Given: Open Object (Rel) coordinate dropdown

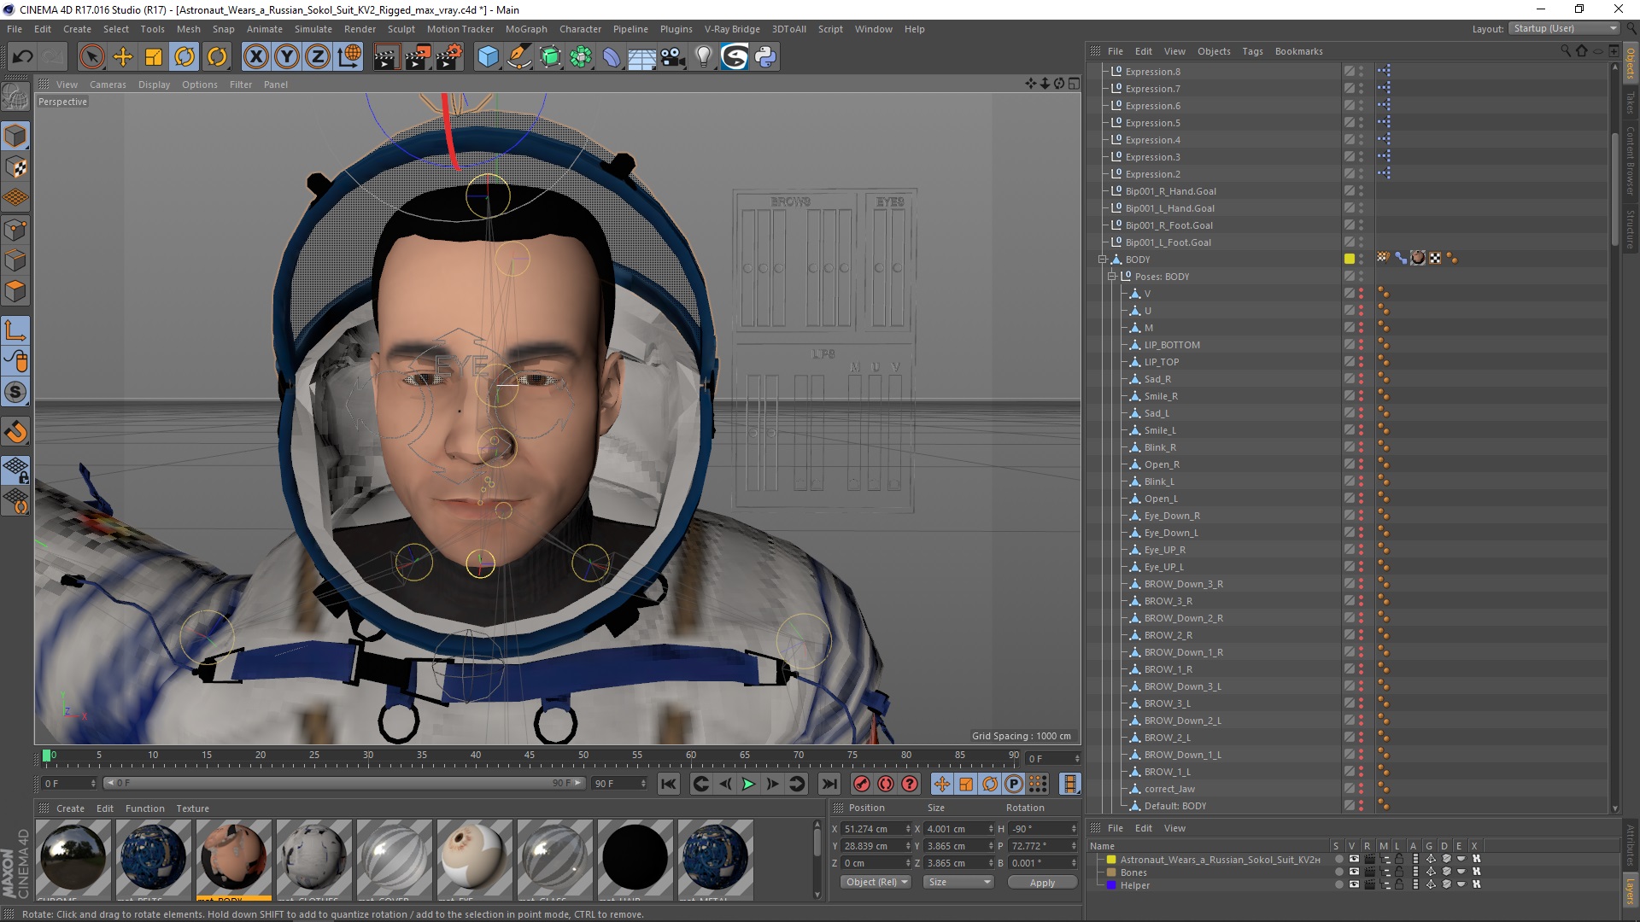Looking at the screenshot, I should [x=876, y=882].
